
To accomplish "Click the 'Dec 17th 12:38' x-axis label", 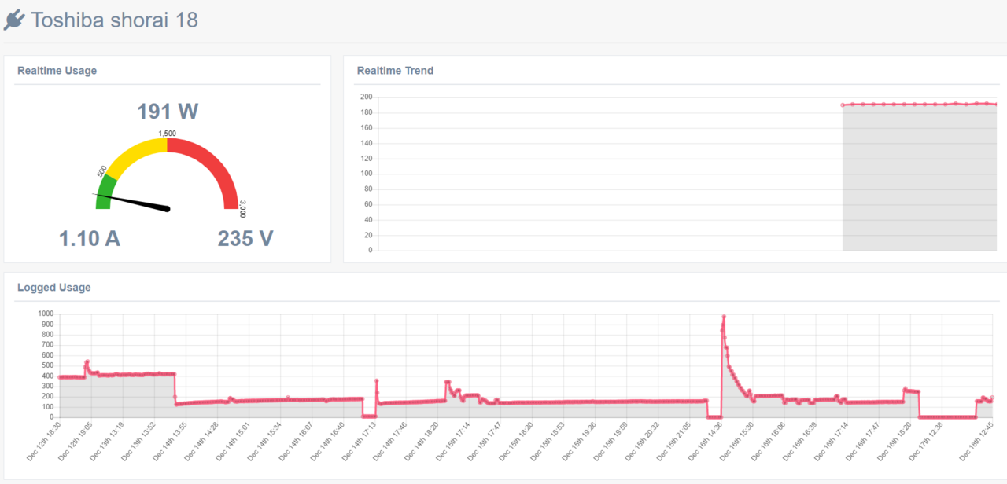I will (x=925, y=442).
